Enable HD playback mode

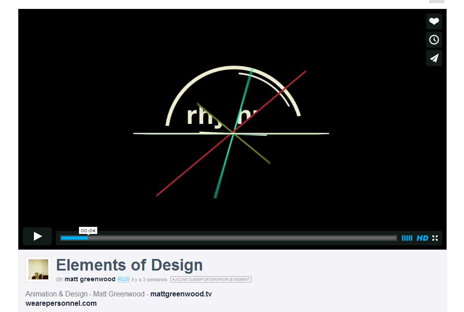(422, 238)
